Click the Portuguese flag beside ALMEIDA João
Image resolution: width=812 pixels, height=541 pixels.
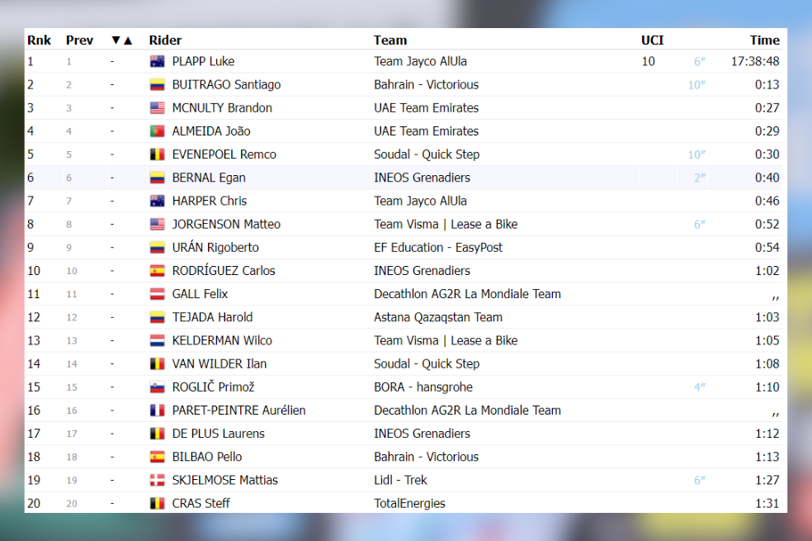point(158,131)
